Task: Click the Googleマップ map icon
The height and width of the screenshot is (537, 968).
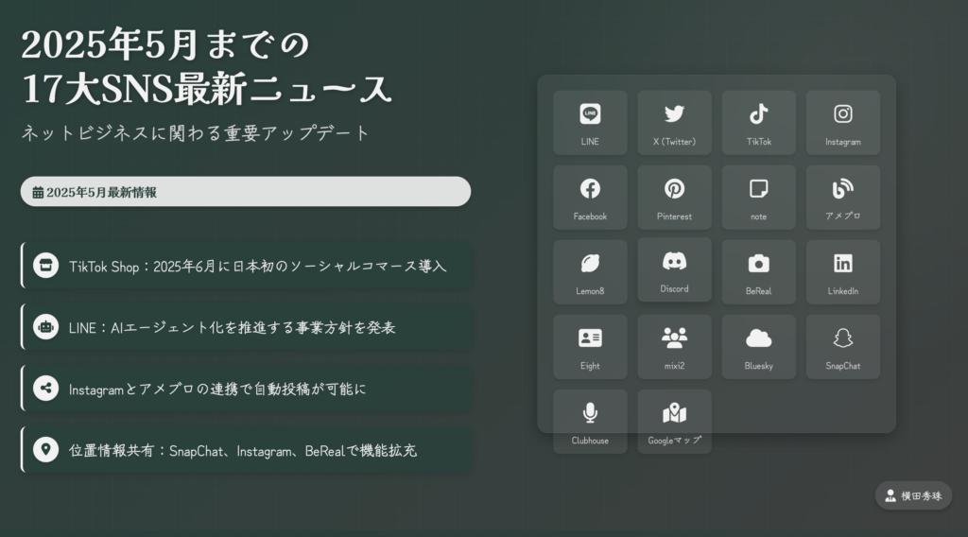Action: tap(674, 413)
